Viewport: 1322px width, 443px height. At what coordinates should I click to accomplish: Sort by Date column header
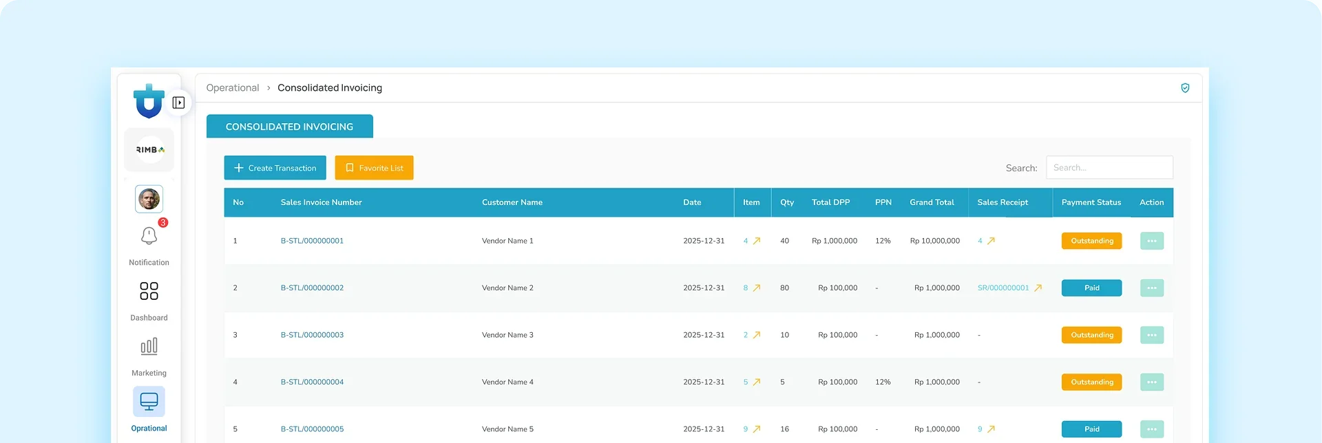[x=692, y=202]
